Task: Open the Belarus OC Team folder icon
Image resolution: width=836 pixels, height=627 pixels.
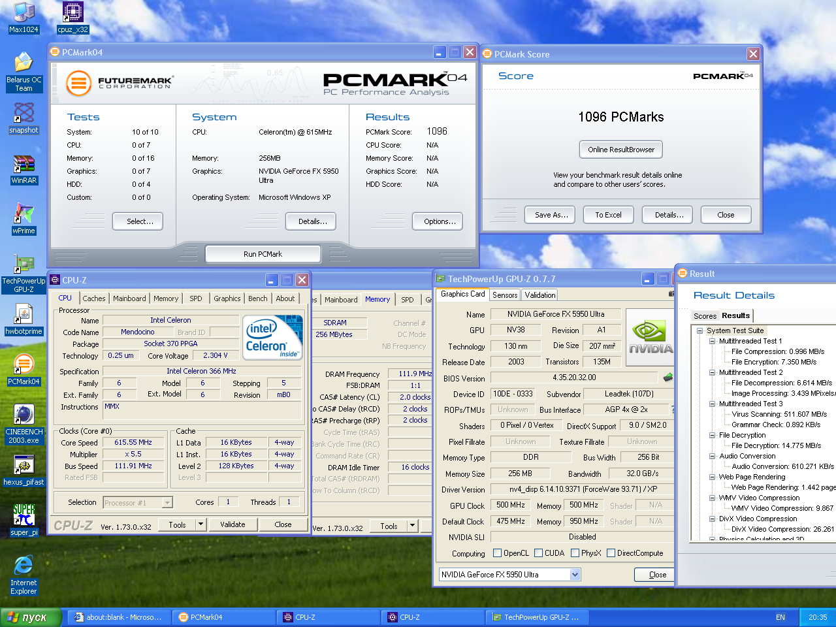Action: click(x=24, y=72)
